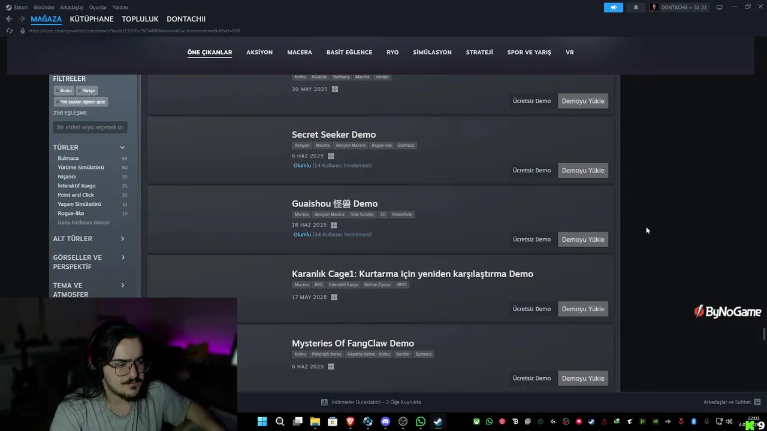Open the Steam menu
The height and width of the screenshot is (431, 767).
tap(21, 7)
